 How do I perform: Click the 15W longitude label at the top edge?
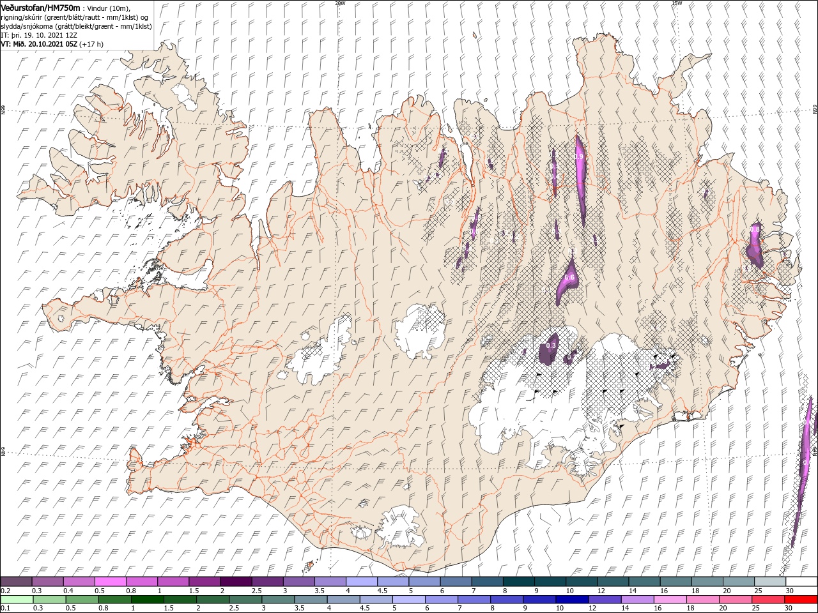pos(677,3)
